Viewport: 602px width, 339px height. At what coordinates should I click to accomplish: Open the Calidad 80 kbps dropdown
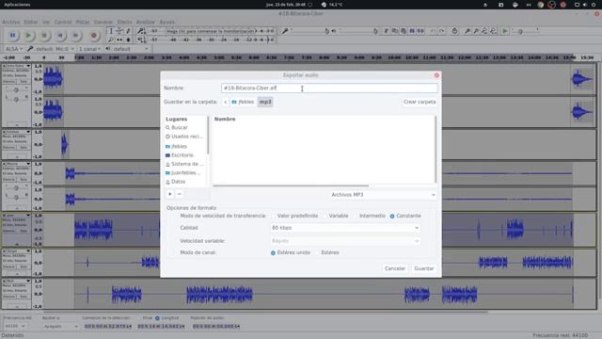(344, 228)
